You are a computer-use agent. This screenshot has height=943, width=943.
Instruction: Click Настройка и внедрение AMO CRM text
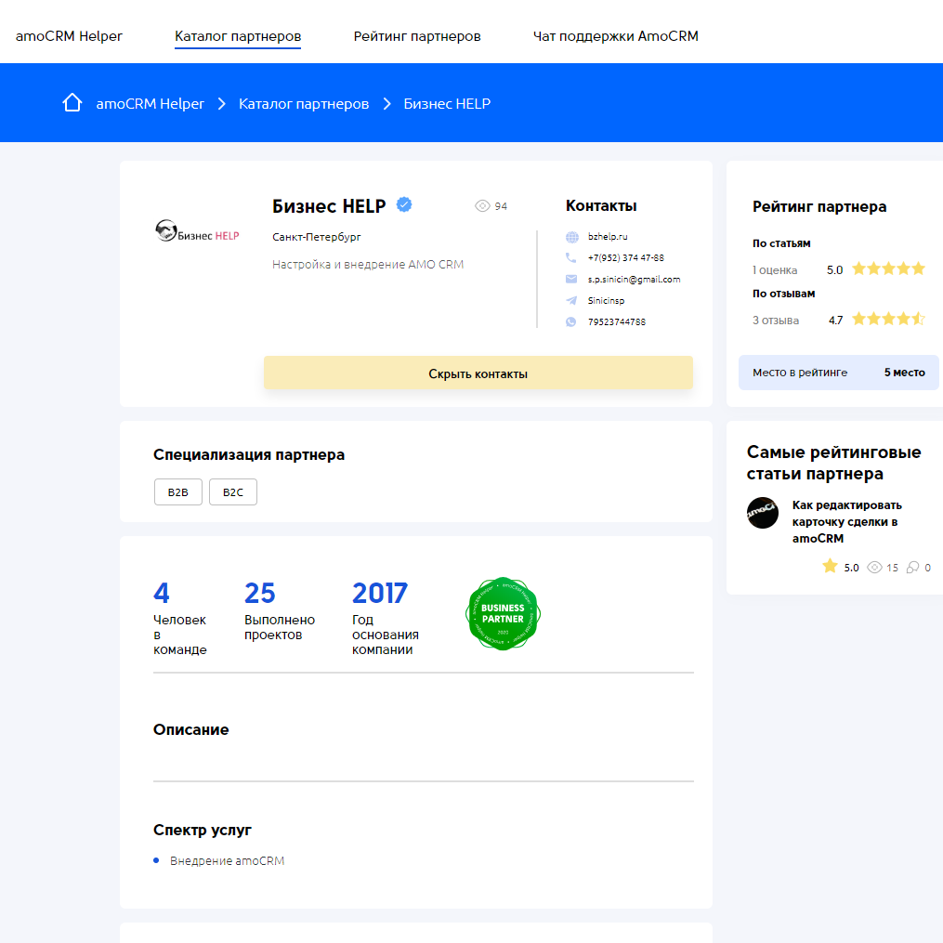(x=368, y=265)
